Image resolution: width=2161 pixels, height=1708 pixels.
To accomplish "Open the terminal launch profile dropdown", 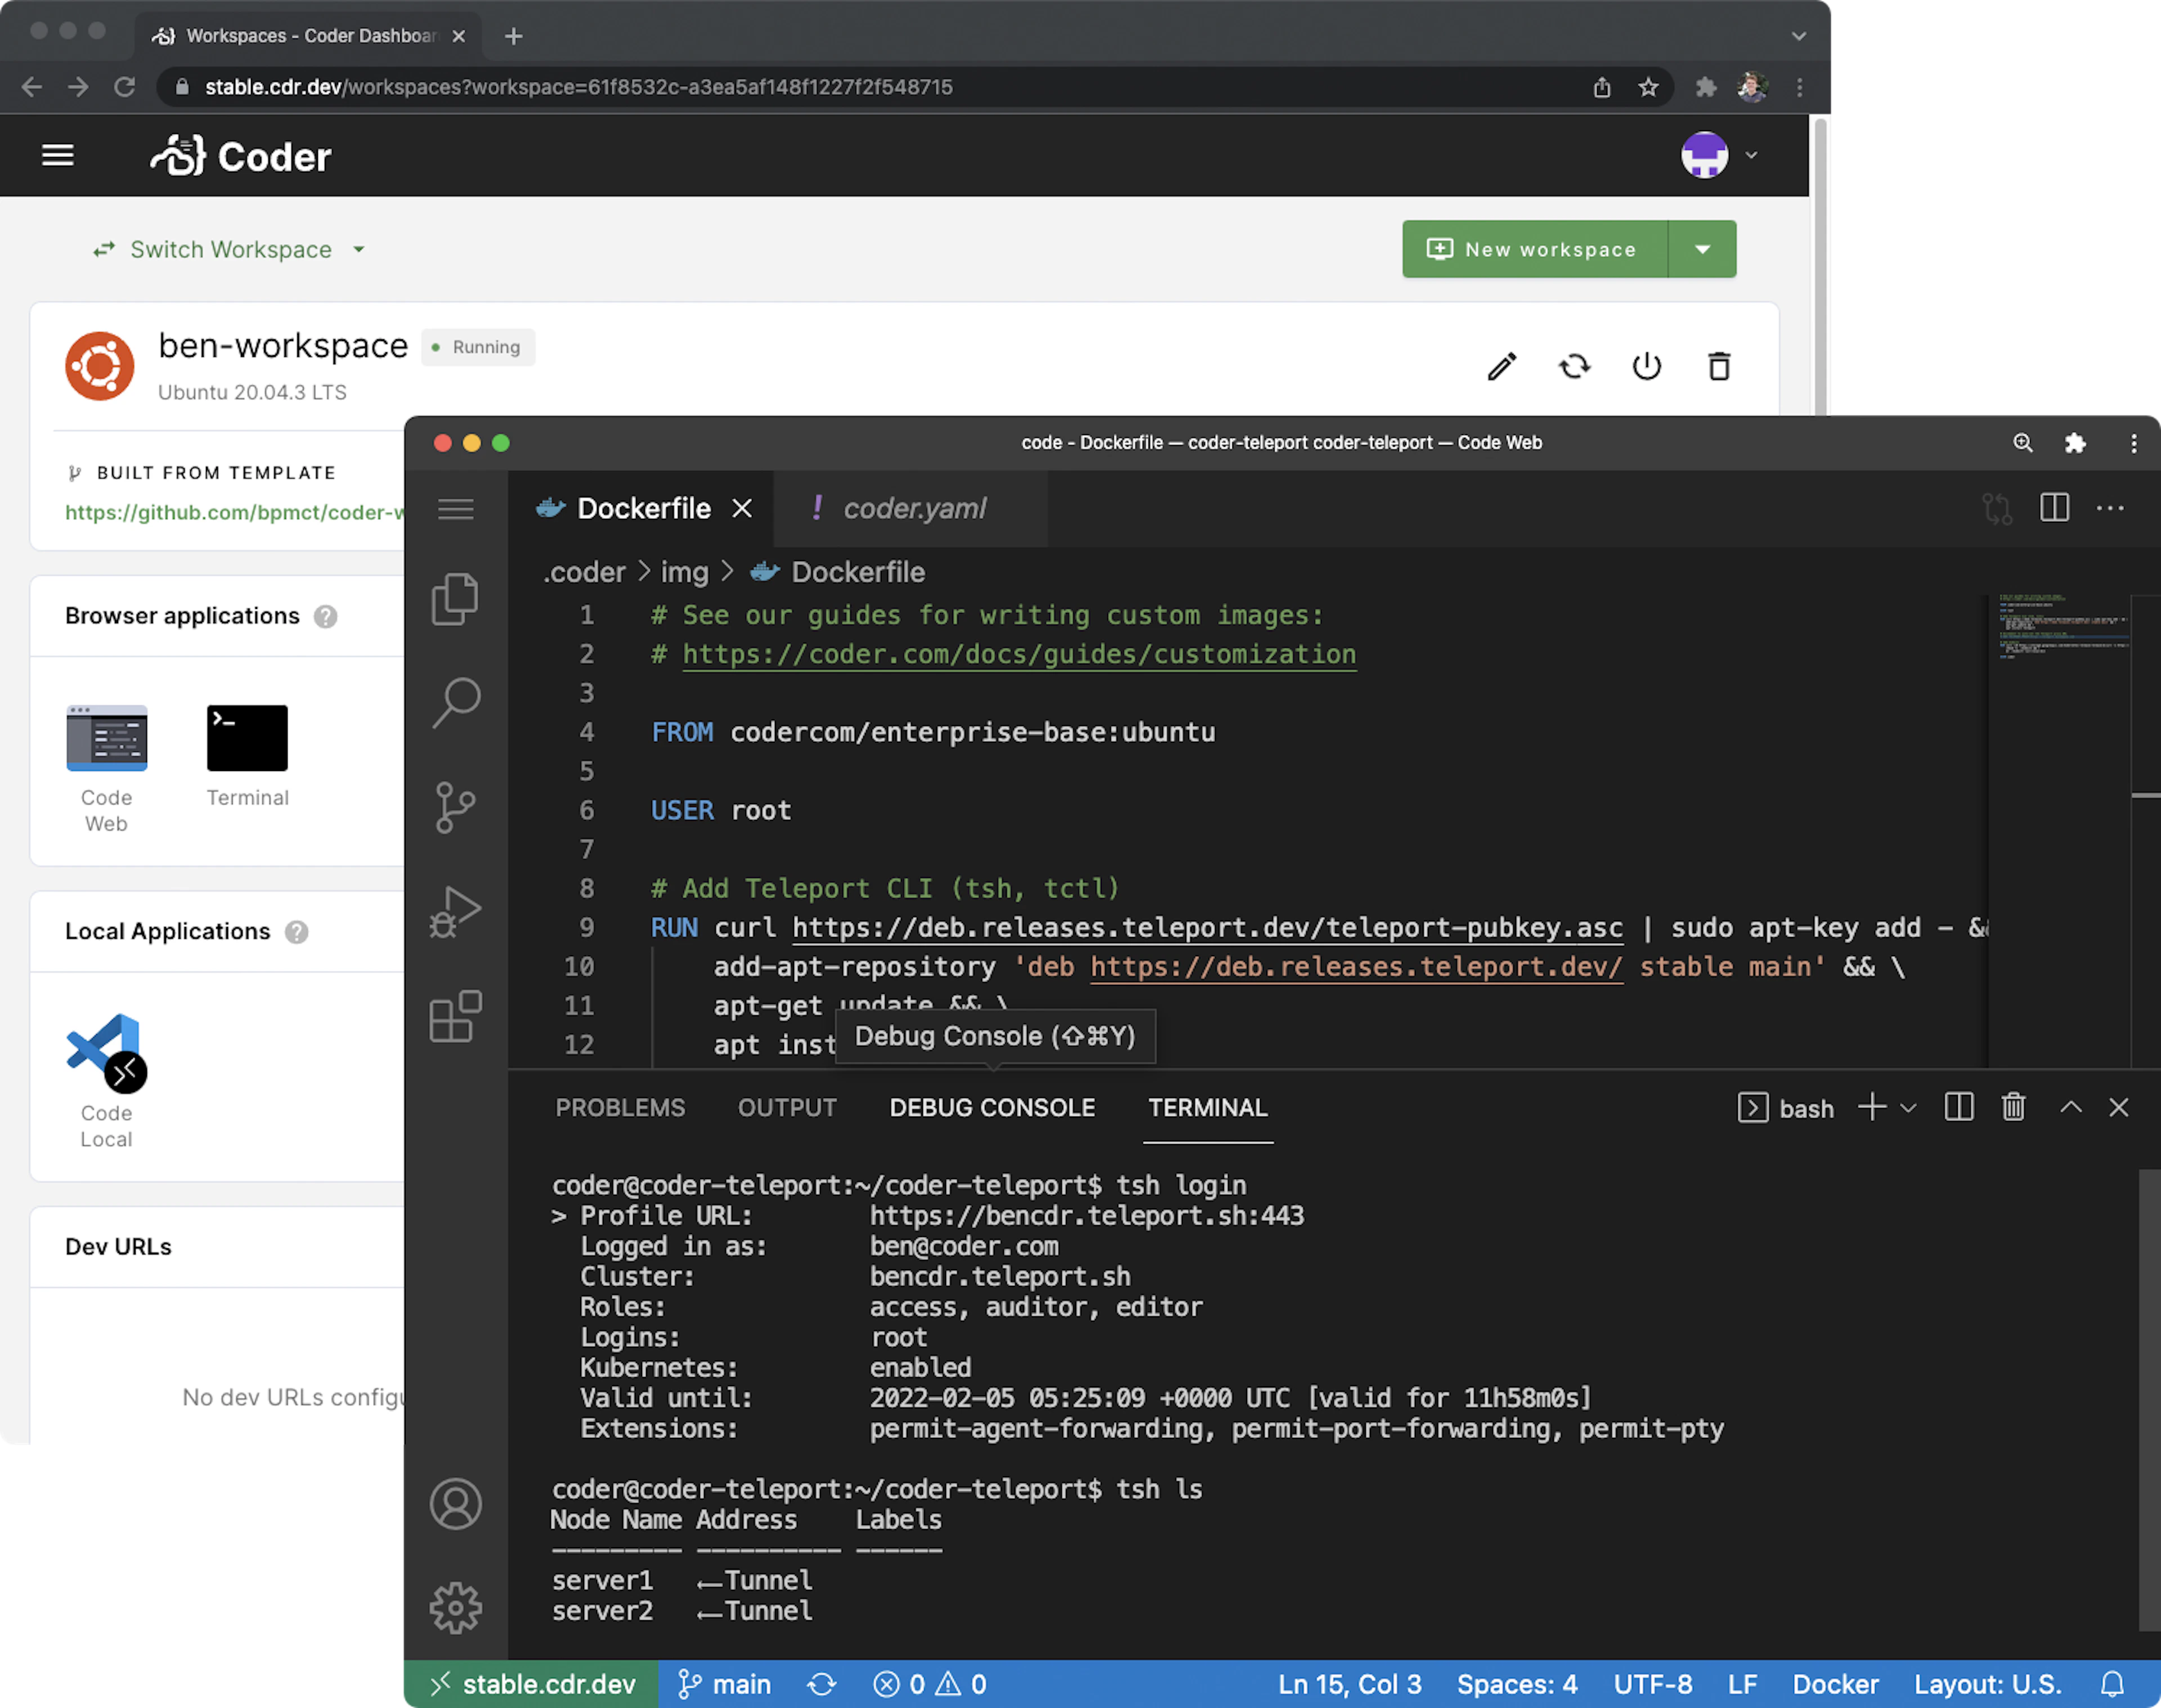I will [x=1908, y=1108].
